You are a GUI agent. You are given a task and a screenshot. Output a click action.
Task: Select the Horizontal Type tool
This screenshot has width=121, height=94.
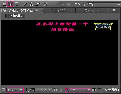[x=17, y=4]
